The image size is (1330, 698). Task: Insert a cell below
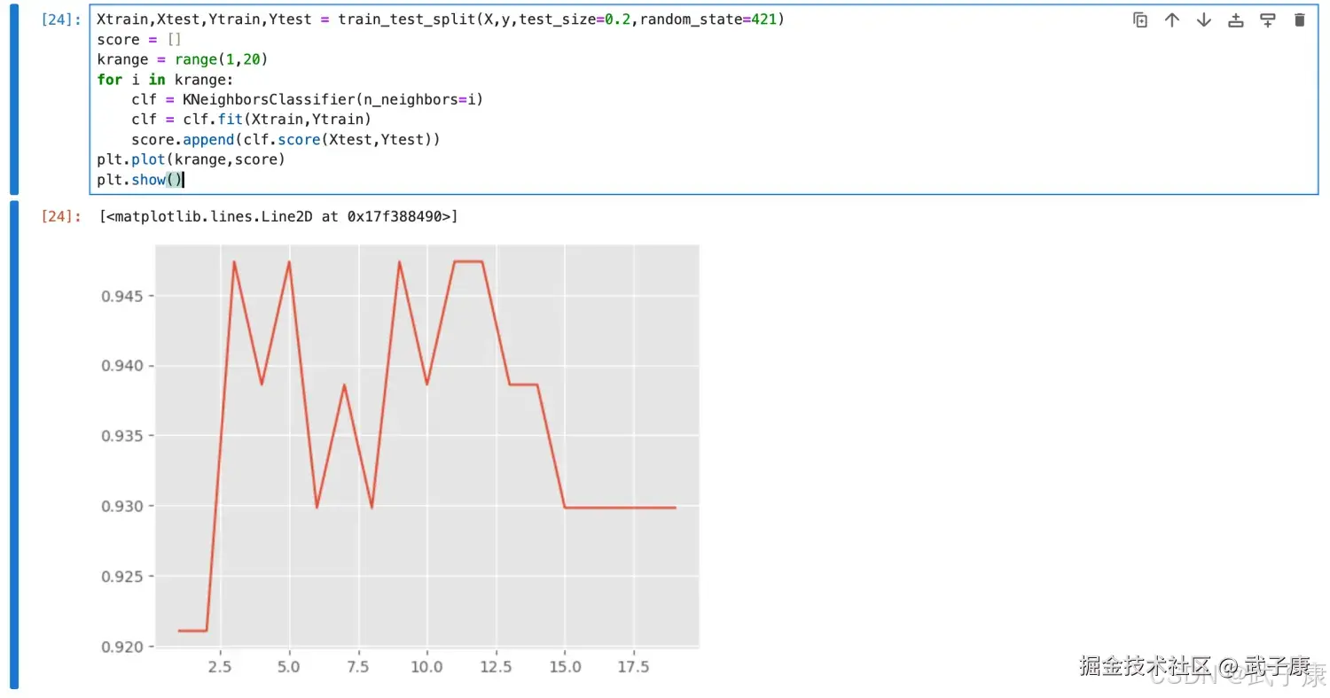pos(1268,20)
